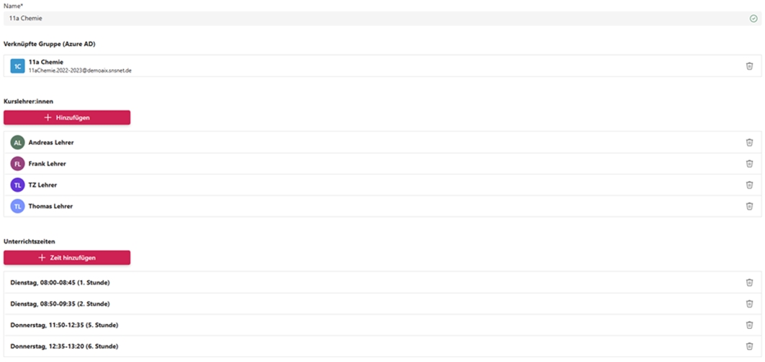Delete Donnerstag 11:50-12:35 time slot
The height and width of the screenshot is (362, 765).
(x=749, y=325)
